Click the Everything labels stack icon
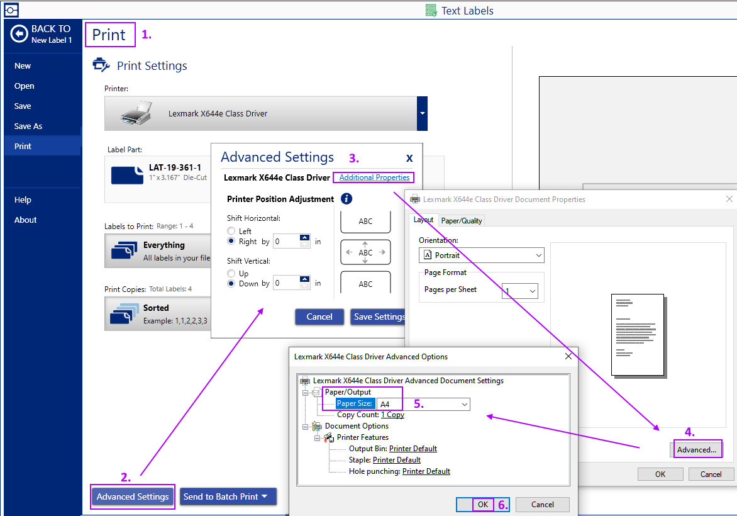Image resolution: width=737 pixels, height=516 pixels. click(124, 250)
